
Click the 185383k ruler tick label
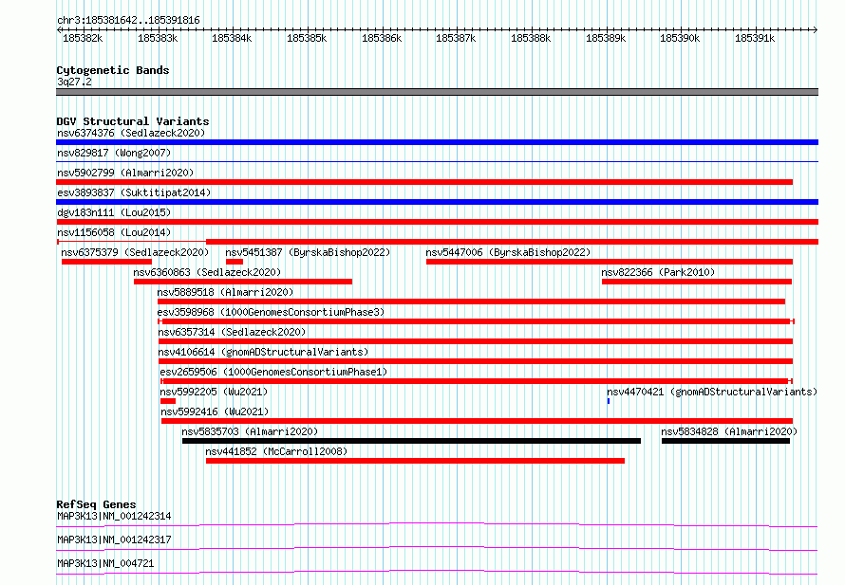(x=158, y=38)
